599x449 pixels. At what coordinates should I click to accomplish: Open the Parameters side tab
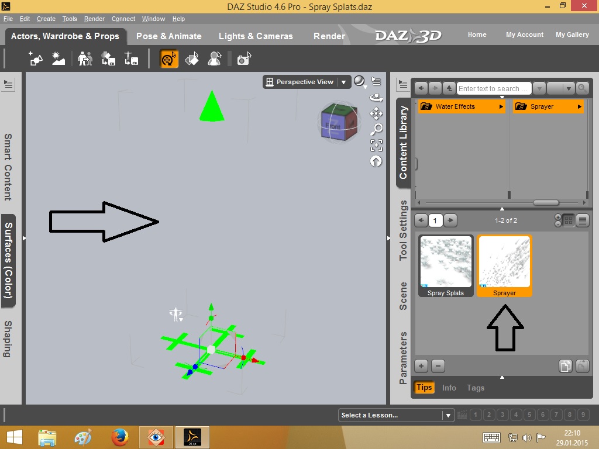pos(404,358)
